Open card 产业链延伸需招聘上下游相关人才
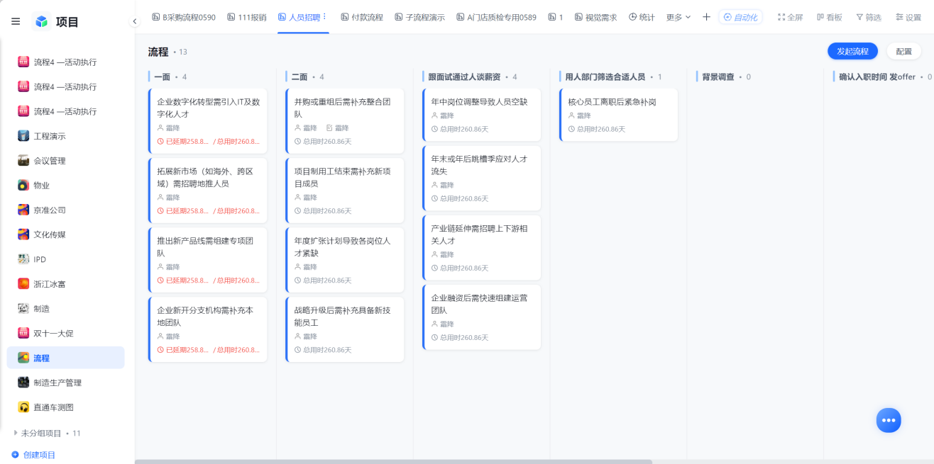The height and width of the screenshot is (464, 934). (x=482, y=248)
